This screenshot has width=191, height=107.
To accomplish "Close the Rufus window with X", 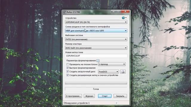I will [125, 12].
